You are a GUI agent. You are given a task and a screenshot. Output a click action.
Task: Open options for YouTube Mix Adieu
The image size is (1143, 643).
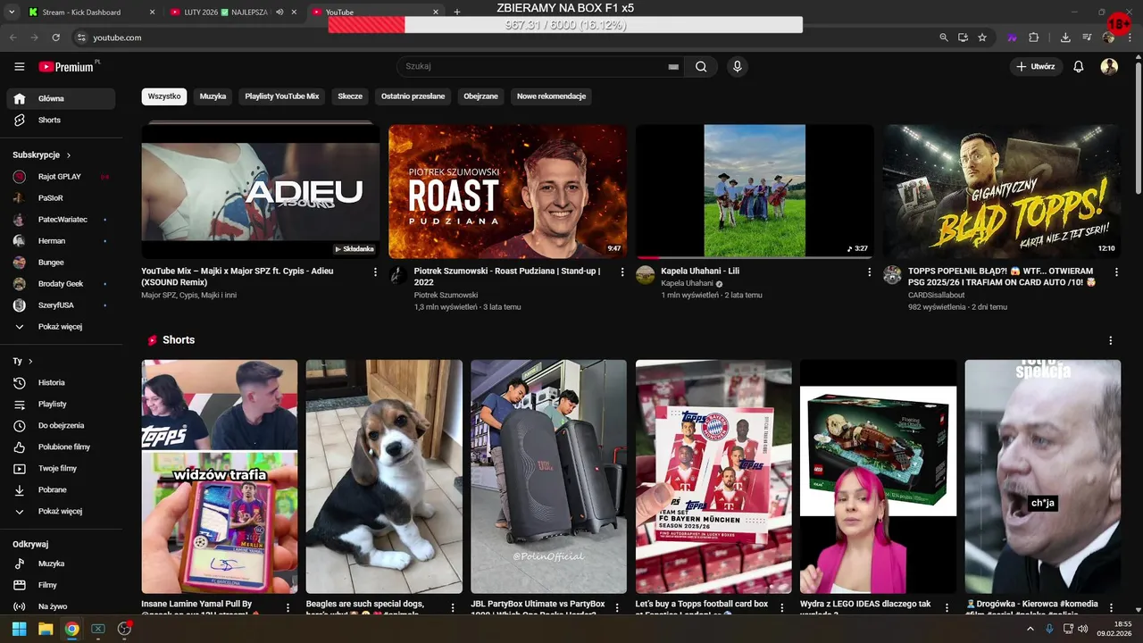click(375, 271)
